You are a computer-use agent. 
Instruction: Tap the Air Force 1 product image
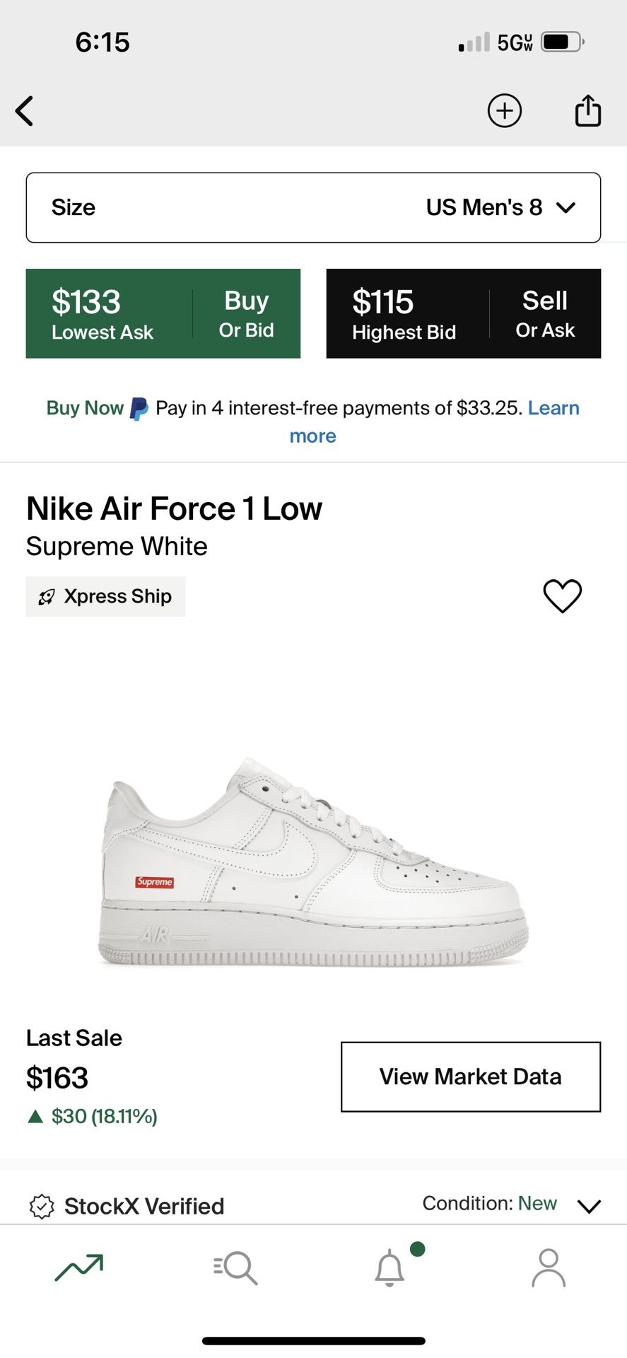pos(313,863)
